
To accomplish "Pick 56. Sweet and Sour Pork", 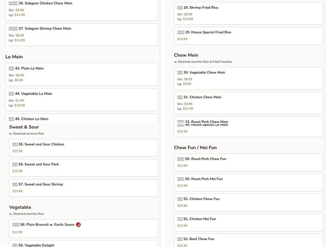I will pyautogui.click(x=83, y=168).
